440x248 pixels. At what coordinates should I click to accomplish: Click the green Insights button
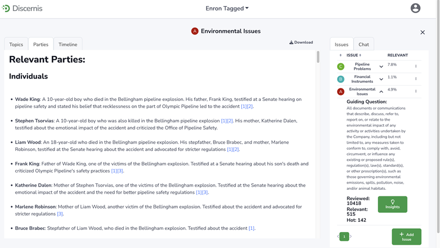click(392, 204)
